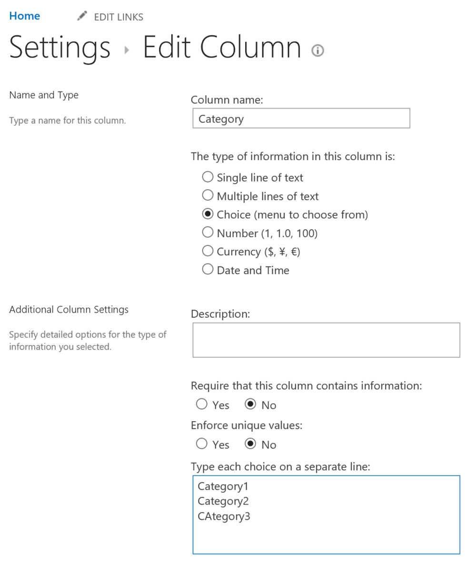Click the EDIT LINKS text
Viewport: 476px width, 567px height.
click(119, 17)
